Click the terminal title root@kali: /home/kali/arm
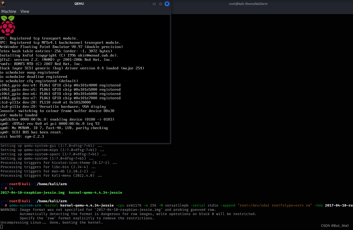The image size is (353, 230). tap(248, 4)
